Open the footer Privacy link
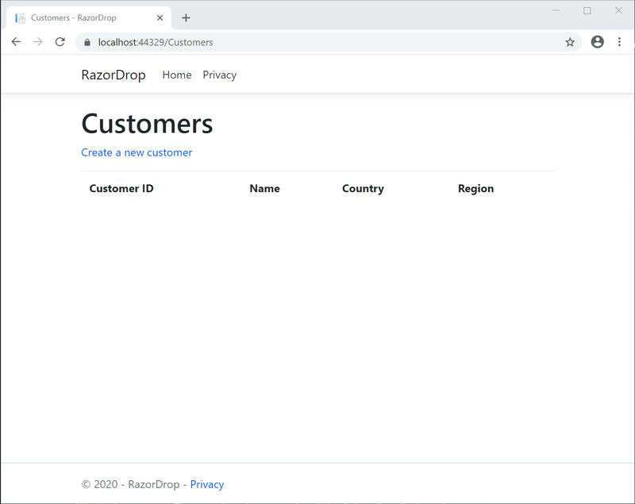 [207, 484]
